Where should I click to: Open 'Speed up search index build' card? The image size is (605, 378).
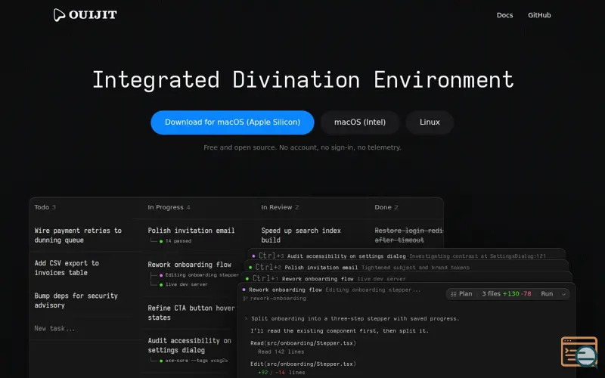(x=301, y=235)
